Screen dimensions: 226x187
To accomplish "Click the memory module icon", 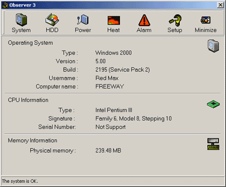I will 213,144.
